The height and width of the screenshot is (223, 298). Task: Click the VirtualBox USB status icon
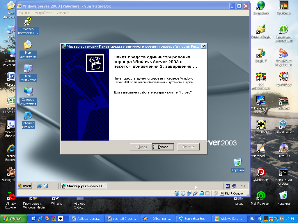click(x=195, y=193)
